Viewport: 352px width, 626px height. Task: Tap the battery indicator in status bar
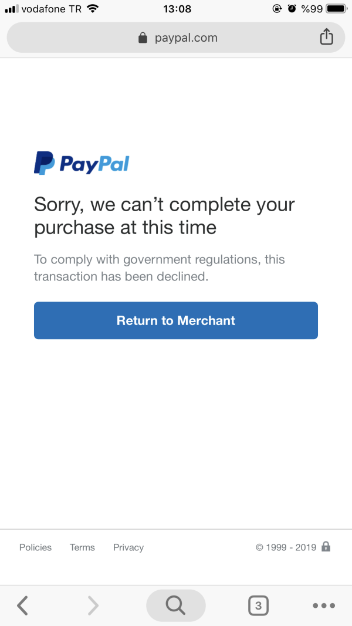pos(337,8)
